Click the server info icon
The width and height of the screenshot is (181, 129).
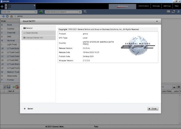pyautogui.click(x=25, y=109)
